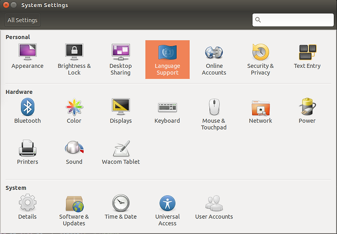Open Color management settings
The height and width of the screenshot is (234, 337).
74,111
